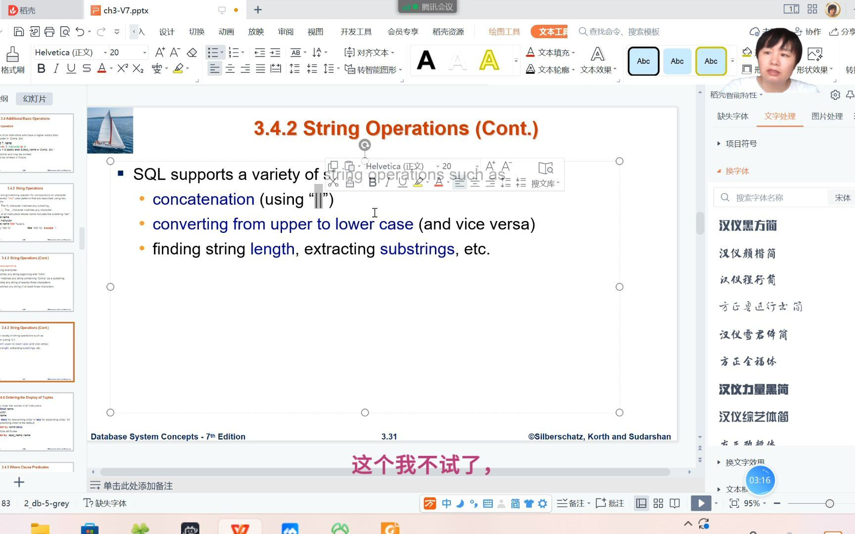Apply the yellow-outlined Abc shape style preset
This screenshot has width=855, height=534.
pyautogui.click(x=711, y=61)
